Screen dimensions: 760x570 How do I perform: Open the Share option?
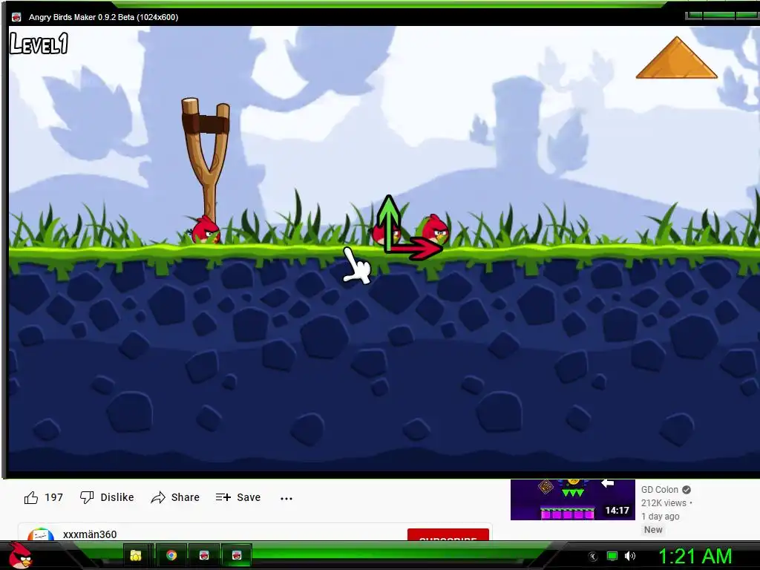point(175,497)
